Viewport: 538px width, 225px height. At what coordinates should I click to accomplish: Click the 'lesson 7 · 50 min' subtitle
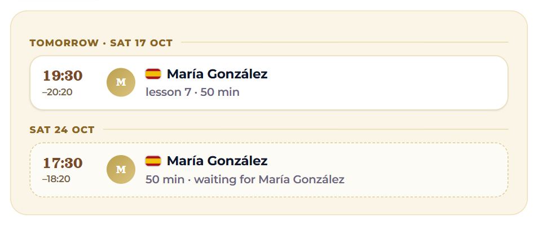192,92
